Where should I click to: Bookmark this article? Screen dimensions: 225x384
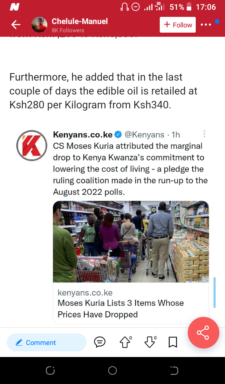(173, 342)
